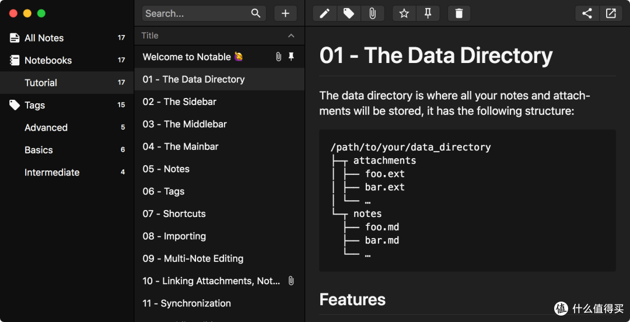Open note 08 - Importing
The width and height of the screenshot is (630, 322).
click(219, 236)
